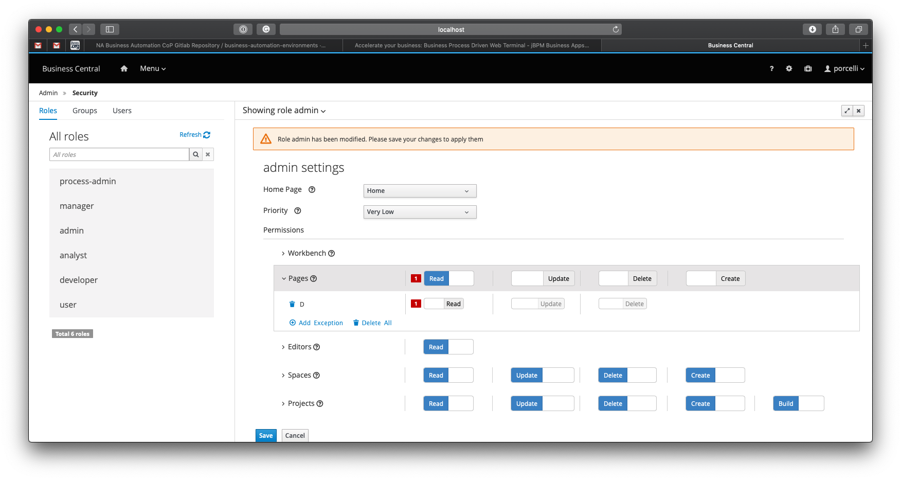Open the Priority dropdown
The image size is (901, 480).
coord(420,212)
